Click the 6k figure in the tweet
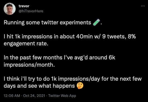The height and width of the screenshot is (102, 148). pos(112,57)
